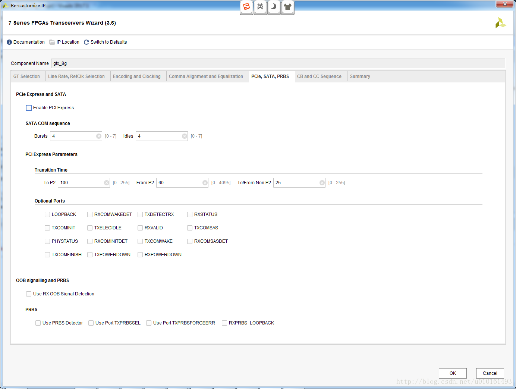Check the TXCOMSAS optional port
The height and width of the screenshot is (389, 516).
point(190,228)
